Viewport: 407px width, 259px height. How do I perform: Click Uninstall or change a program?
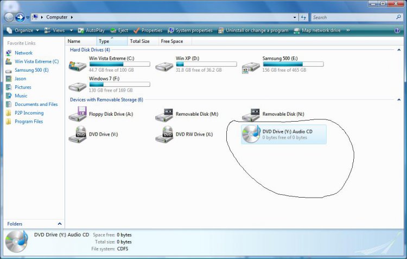click(x=253, y=30)
